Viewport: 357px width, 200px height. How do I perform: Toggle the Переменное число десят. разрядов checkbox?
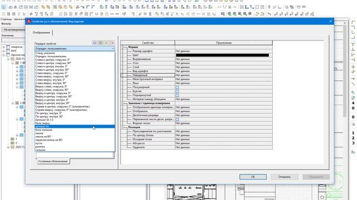click(177, 119)
